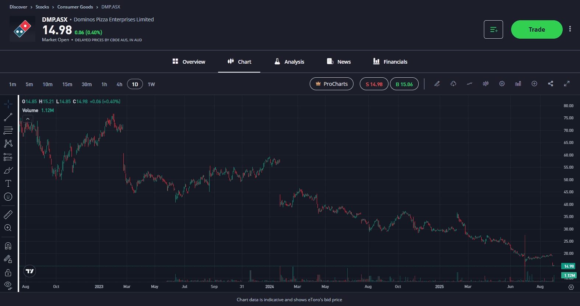Select the 4h timeframe
The height and width of the screenshot is (306, 580).
[119, 84]
